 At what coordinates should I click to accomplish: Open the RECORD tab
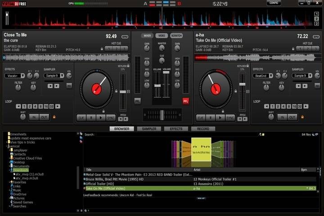point(203,129)
